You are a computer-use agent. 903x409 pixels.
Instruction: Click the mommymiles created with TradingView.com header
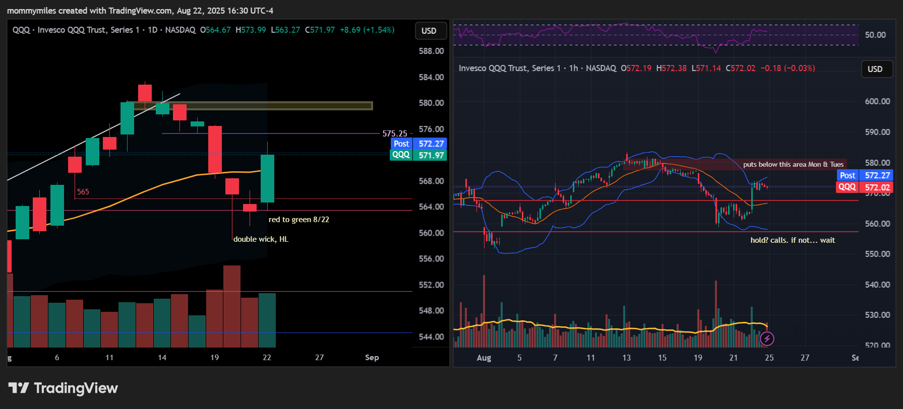pos(140,11)
